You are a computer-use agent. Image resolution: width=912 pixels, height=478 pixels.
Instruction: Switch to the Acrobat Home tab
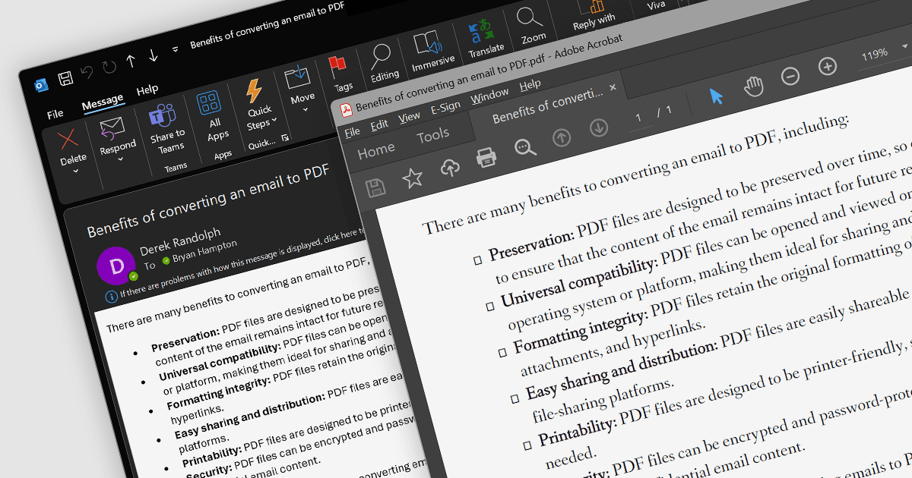376,152
